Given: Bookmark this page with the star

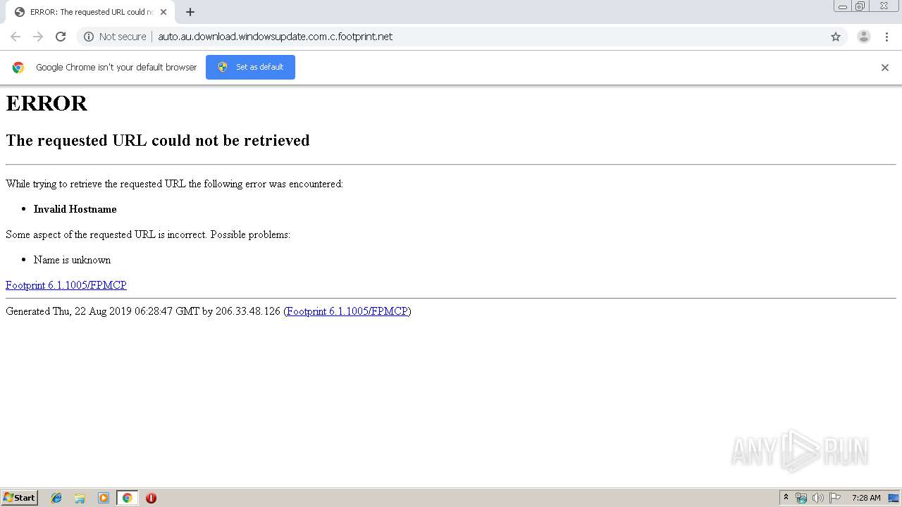Looking at the screenshot, I should coord(836,37).
